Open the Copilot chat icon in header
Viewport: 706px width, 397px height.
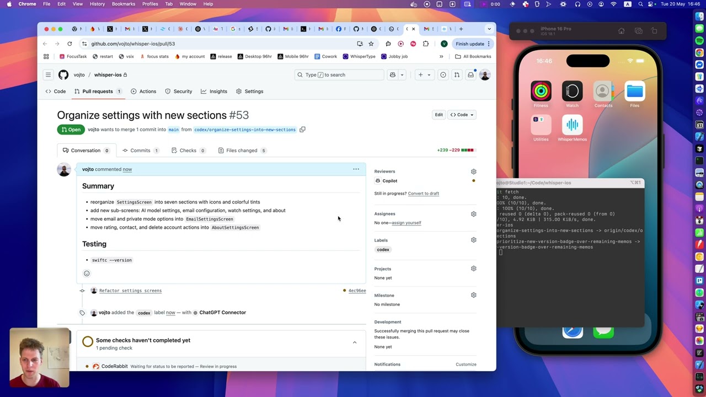pyautogui.click(x=393, y=75)
